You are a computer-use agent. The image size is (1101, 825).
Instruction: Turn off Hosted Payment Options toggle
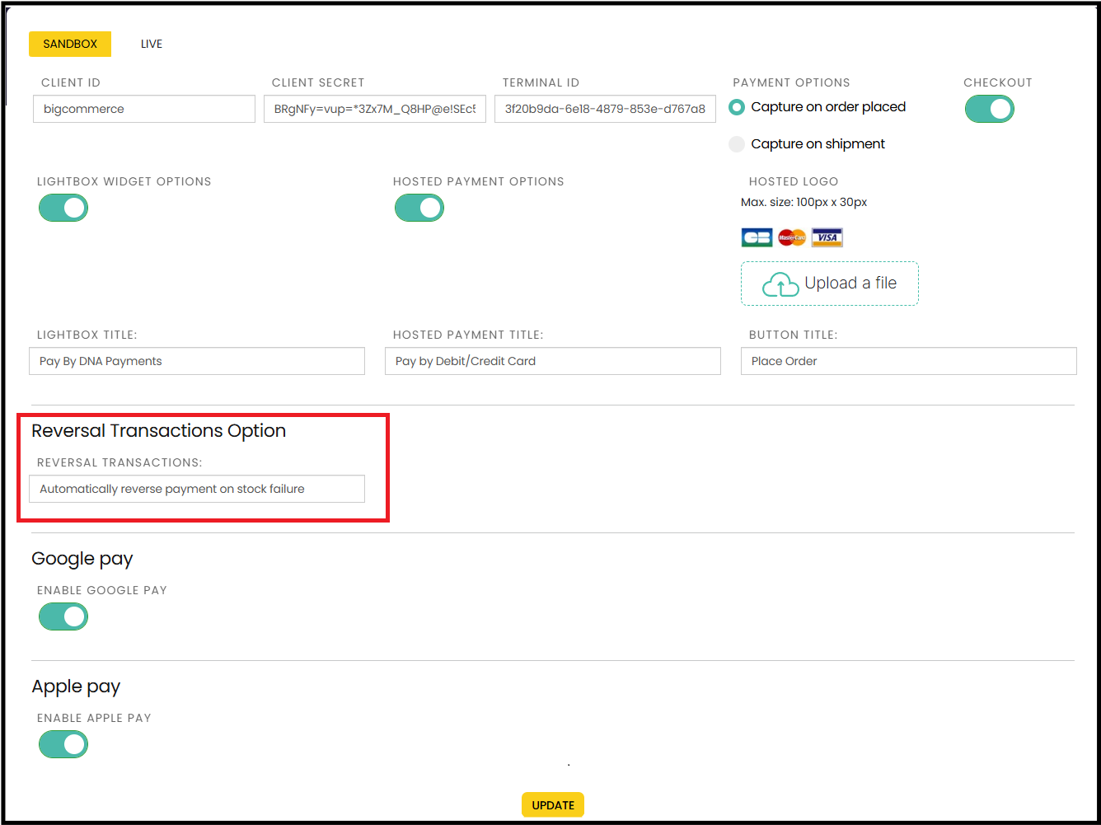pos(419,209)
